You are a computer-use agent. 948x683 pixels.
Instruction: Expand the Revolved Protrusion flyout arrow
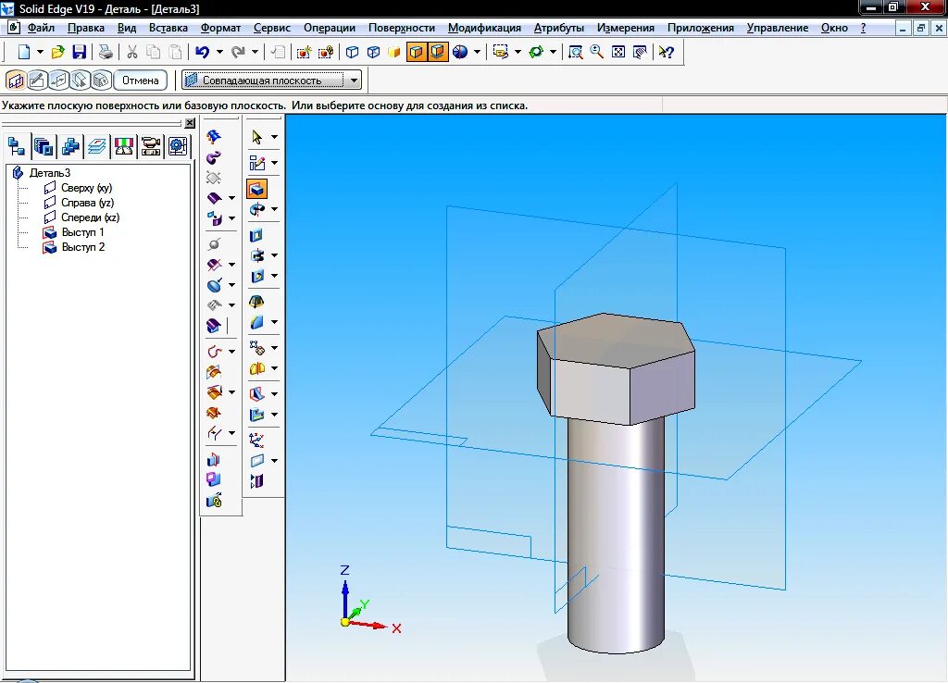(274, 209)
